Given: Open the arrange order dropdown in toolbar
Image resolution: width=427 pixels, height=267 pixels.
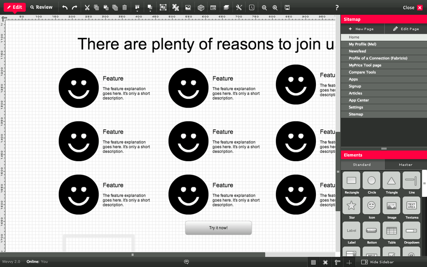Looking at the screenshot, I should [149, 8].
